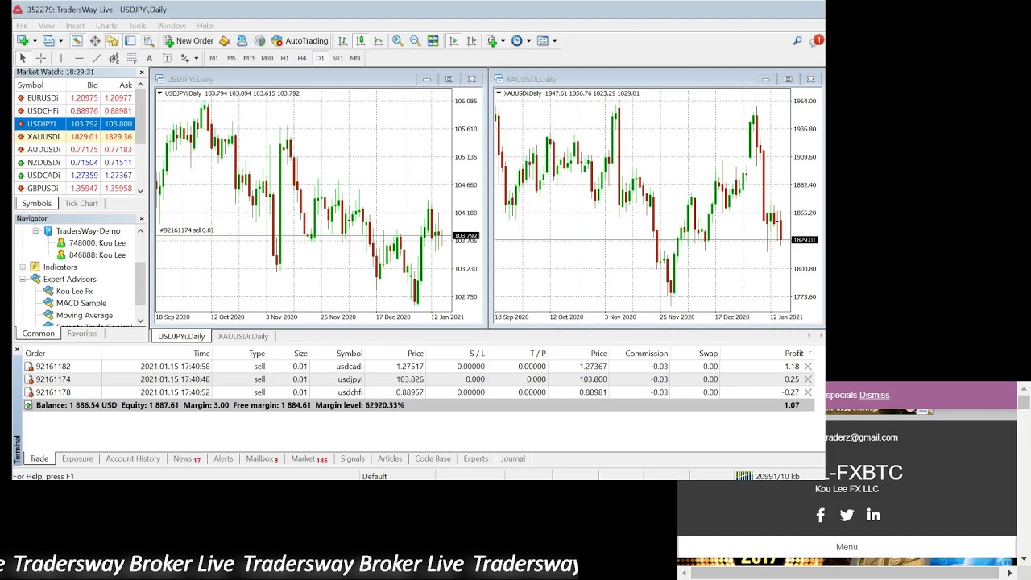Screen dimensions: 1031x580
Task: Select the text A tool
Action: coord(149,58)
